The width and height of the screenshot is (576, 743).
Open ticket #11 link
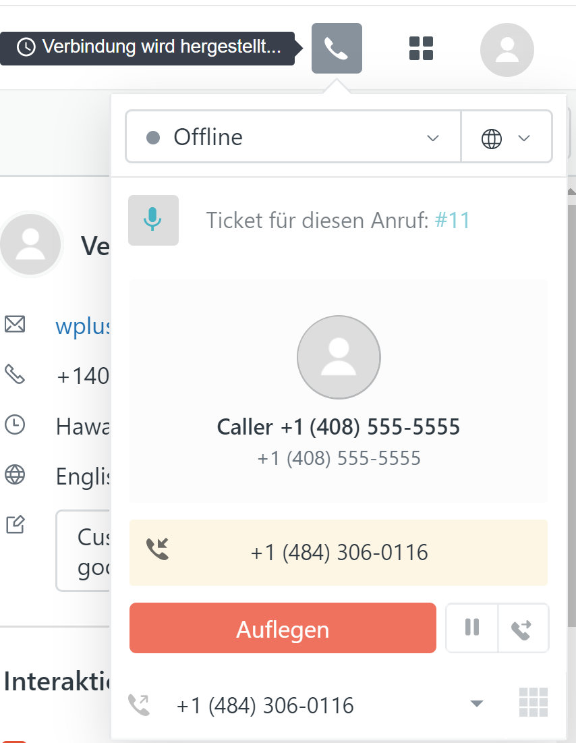click(453, 221)
